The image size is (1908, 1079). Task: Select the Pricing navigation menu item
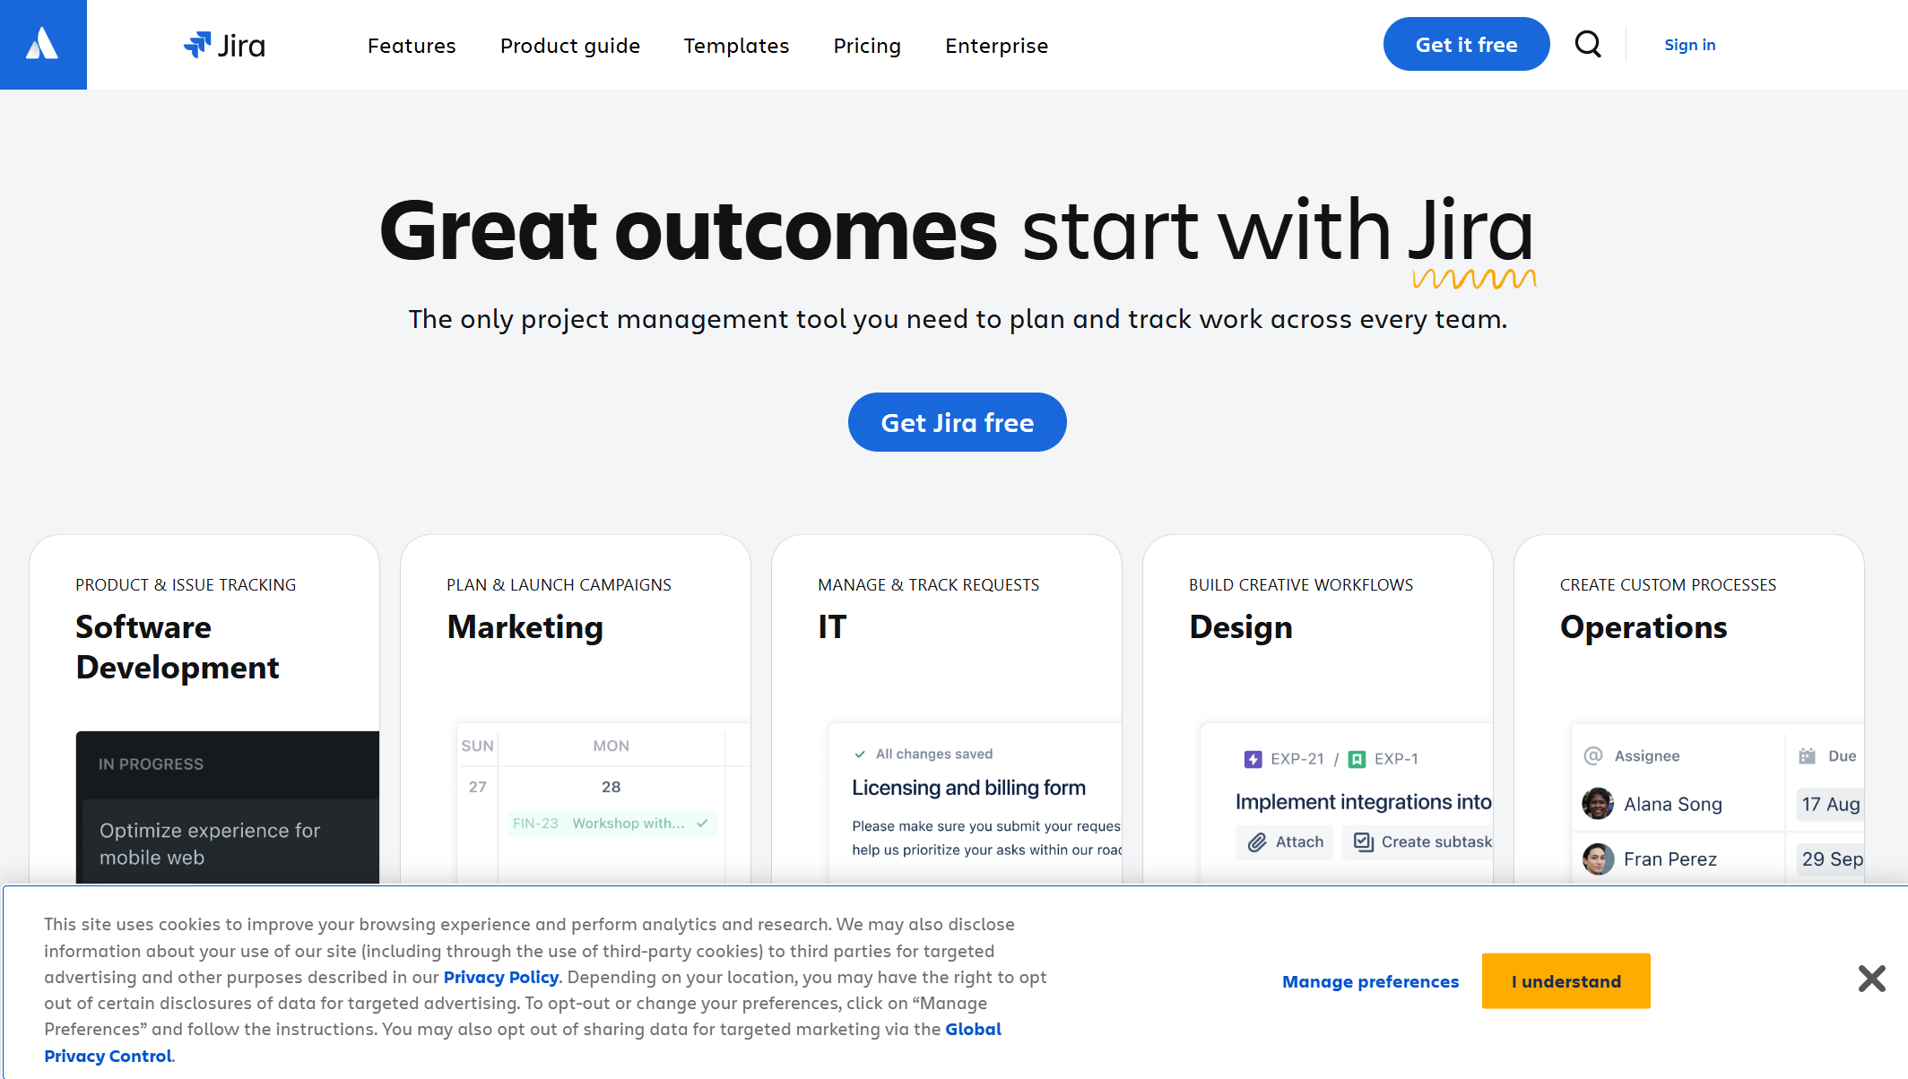(x=866, y=45)
